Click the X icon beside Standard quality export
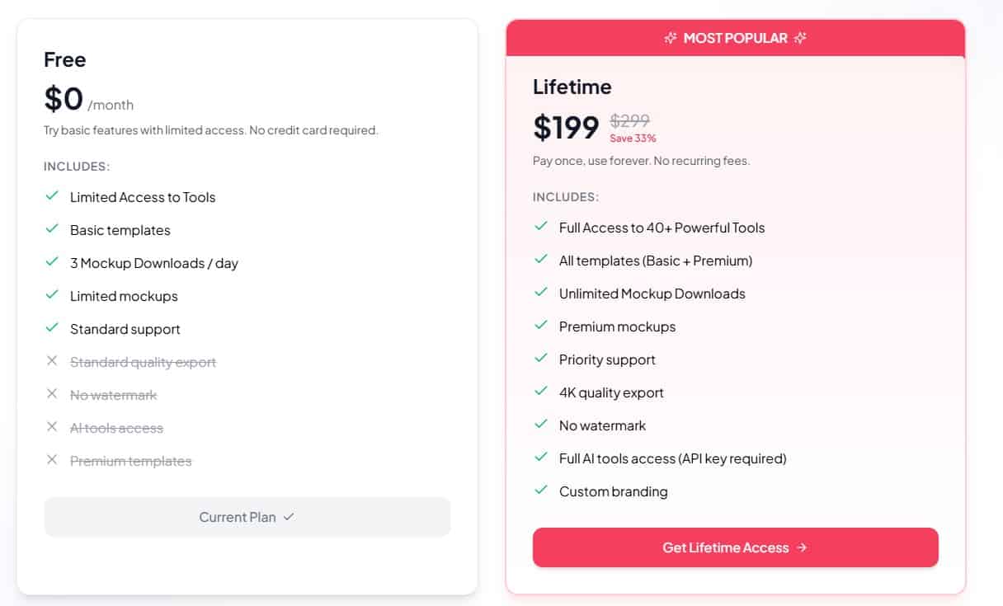Viewport: 1003px width, 606px height. [52, 359]
